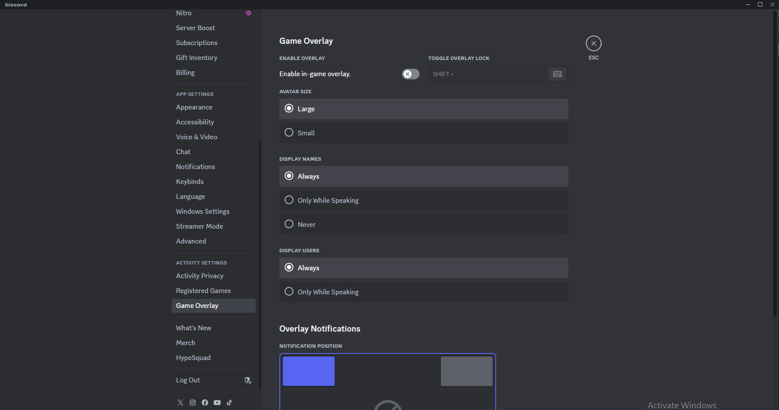Click the TikTok icon
The height and width of the screenshot is (410, 779).
tap(229, 403)
